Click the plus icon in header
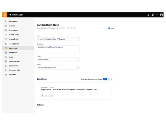The height and width of the screenshot is (124, 166). 157,15
